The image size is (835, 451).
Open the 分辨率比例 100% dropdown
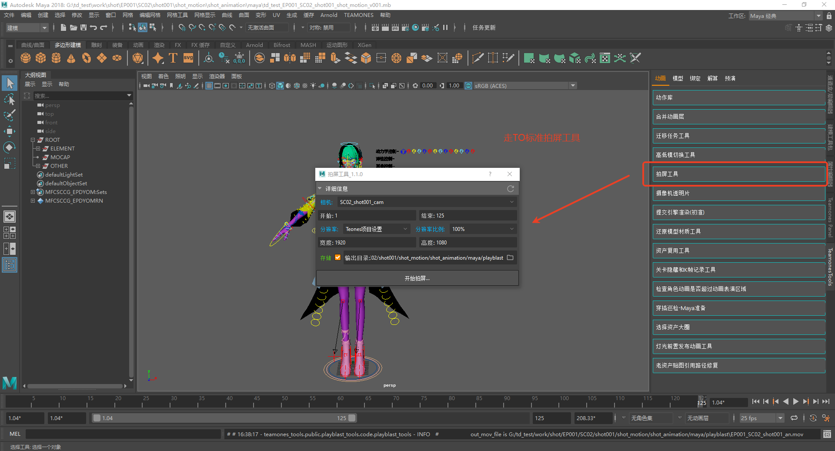[483, 229]
